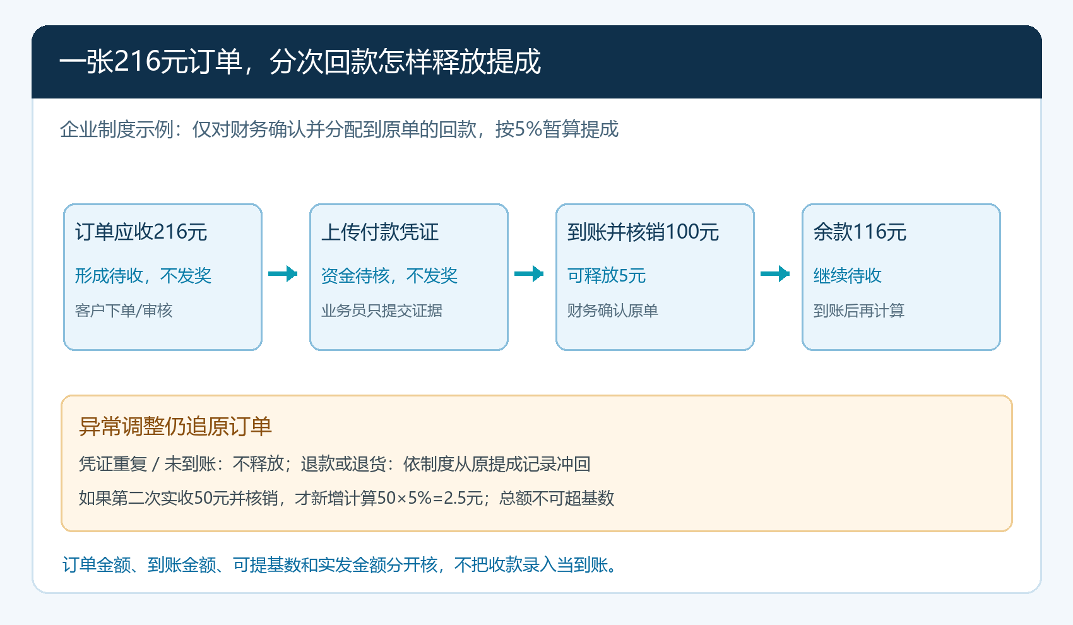
Task: Click the caption 到账后再计算
Action: [x=859, y=311]
